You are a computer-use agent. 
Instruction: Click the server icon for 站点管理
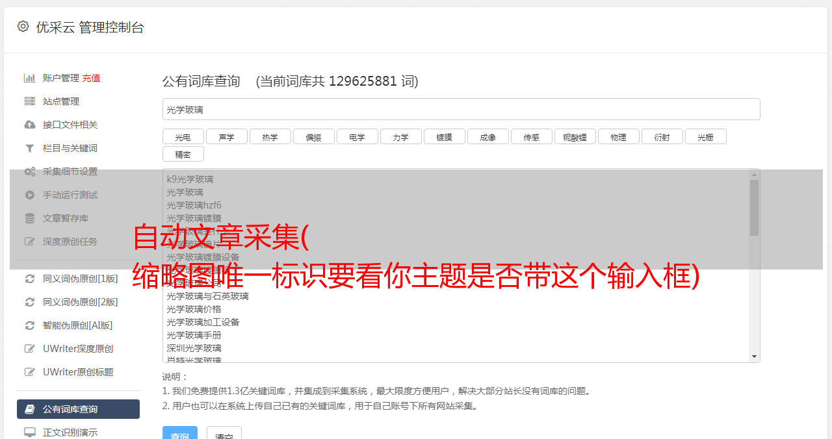29,101
